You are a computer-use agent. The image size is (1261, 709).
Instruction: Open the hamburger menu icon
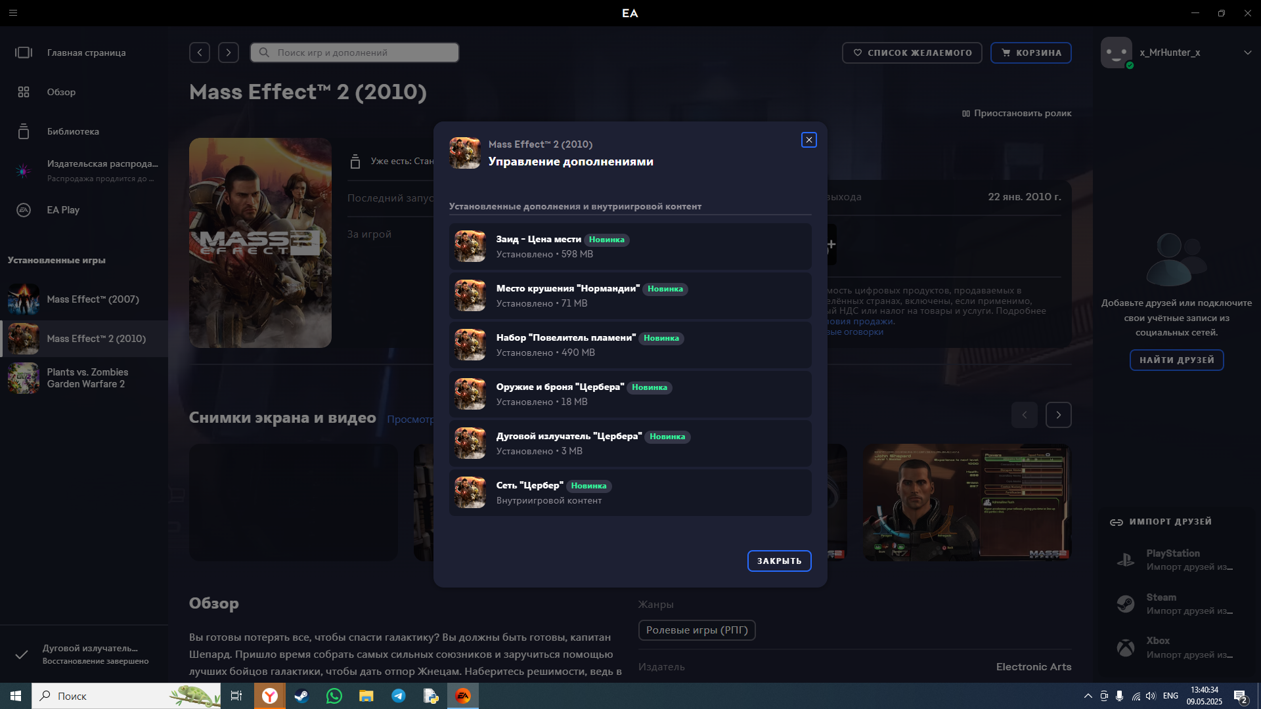tap(13, 12)
